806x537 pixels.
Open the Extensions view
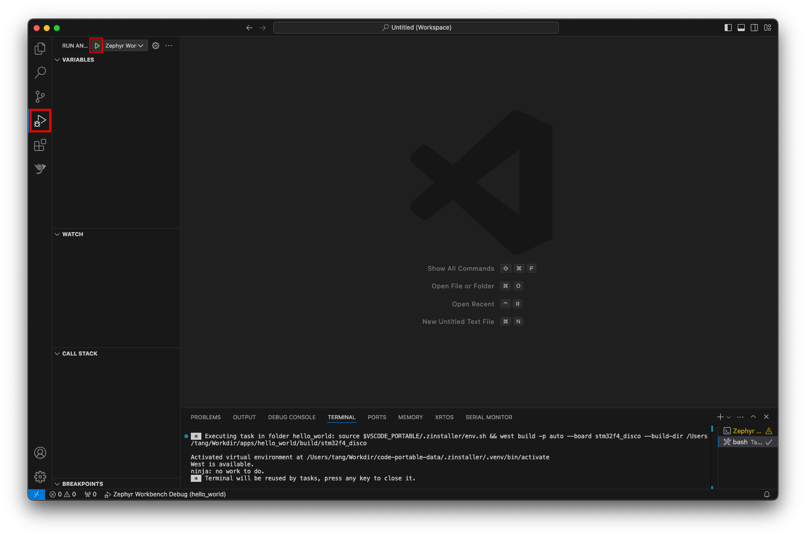pos(40,144)
